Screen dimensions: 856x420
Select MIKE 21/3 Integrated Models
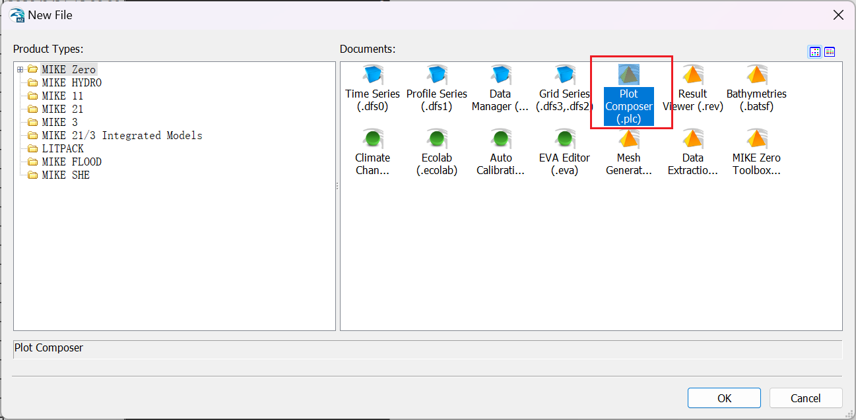pyautogui.click(x=122, y=135)
